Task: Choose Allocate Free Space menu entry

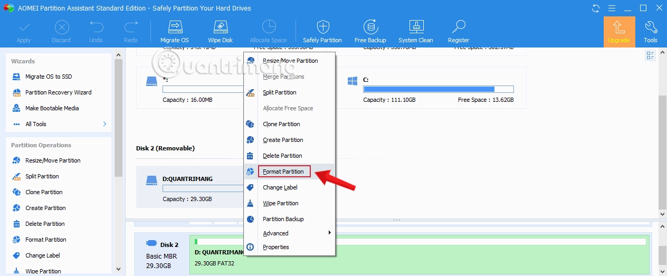Action: click(289, 108)
